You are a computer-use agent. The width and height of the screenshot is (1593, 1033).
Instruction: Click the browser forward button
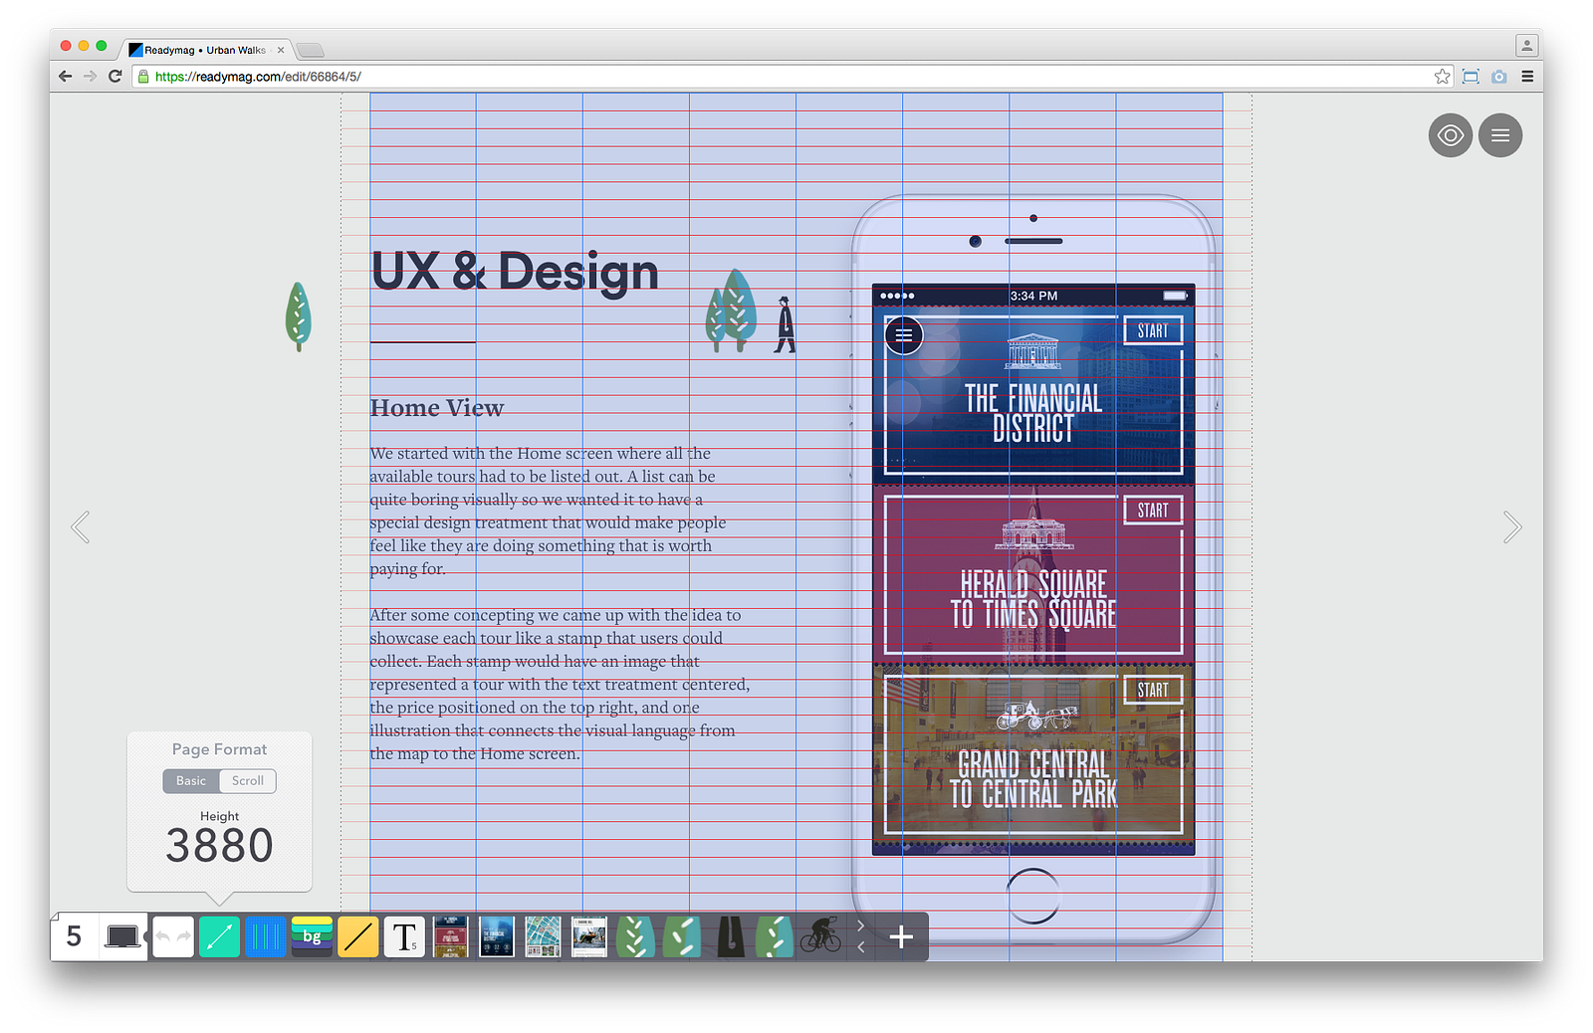click(x=91, y=77)
